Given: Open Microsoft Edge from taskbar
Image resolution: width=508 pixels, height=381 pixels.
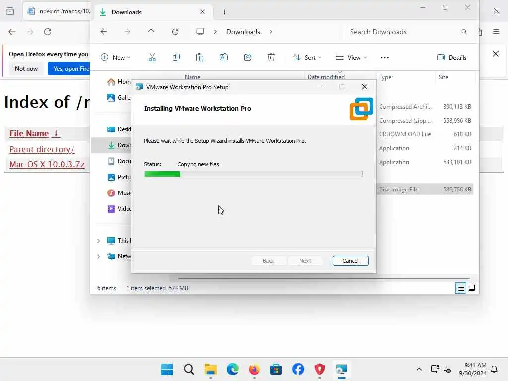Looking at the screenshot, I should (x=232, y=369).
